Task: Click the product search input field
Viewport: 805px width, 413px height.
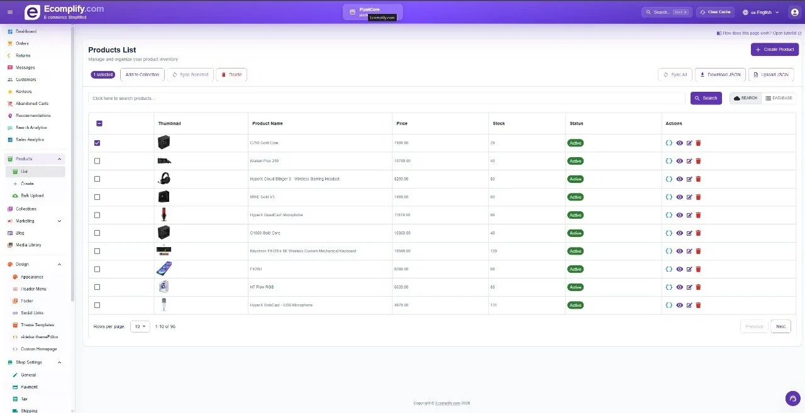Action: [x=387, y=99]
